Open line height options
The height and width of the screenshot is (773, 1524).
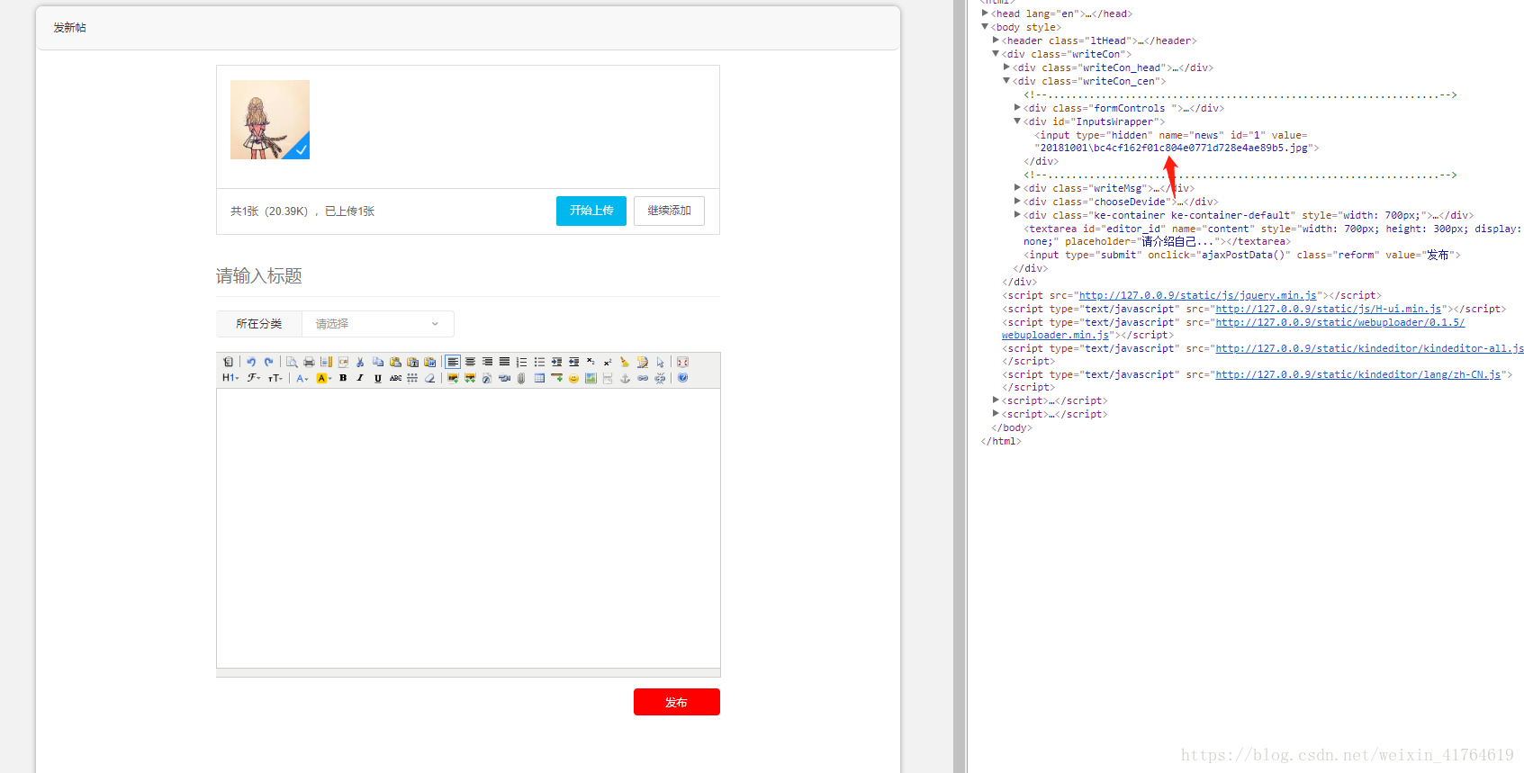(x=412, y=378)
